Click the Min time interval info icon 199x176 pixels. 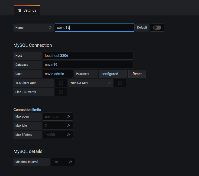point(70,162)
